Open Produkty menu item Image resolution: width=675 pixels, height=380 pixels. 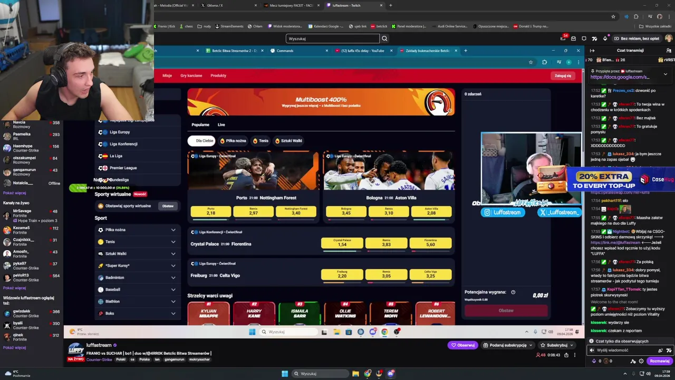point(218,75)
